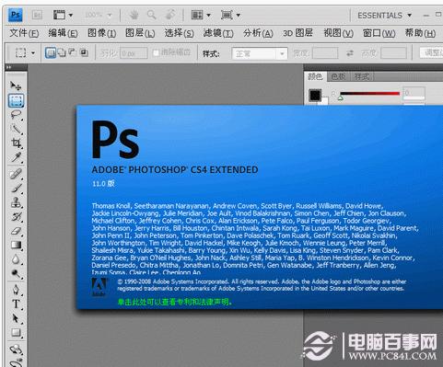The image size is (443, 367).
Task: Select the Dodge tool
Action: point(16,273)
